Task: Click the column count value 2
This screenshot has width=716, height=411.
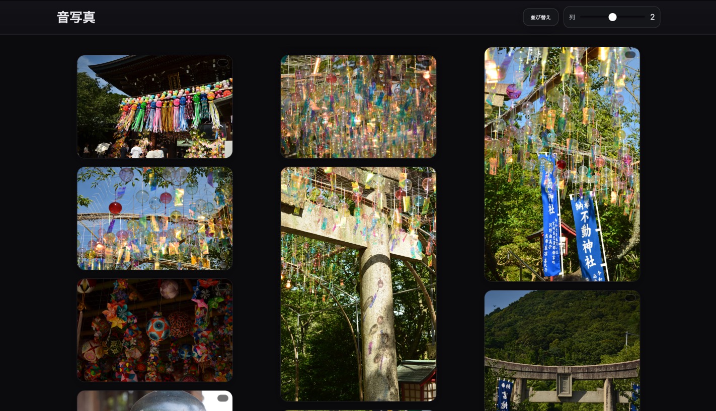Action: coord(652,17)
